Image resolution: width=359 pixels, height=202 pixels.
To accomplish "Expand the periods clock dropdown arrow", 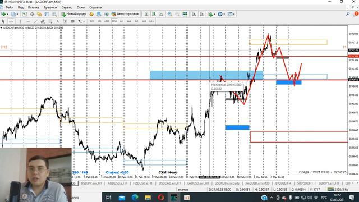I will click(224, 14).
